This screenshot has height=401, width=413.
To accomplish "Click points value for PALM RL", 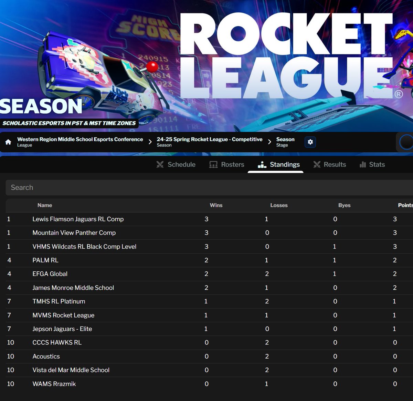I will (x=395, y=260).
